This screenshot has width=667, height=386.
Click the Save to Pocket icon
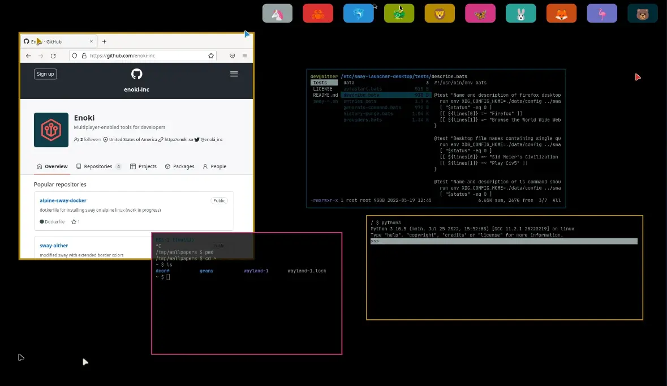tap(232, 56)
